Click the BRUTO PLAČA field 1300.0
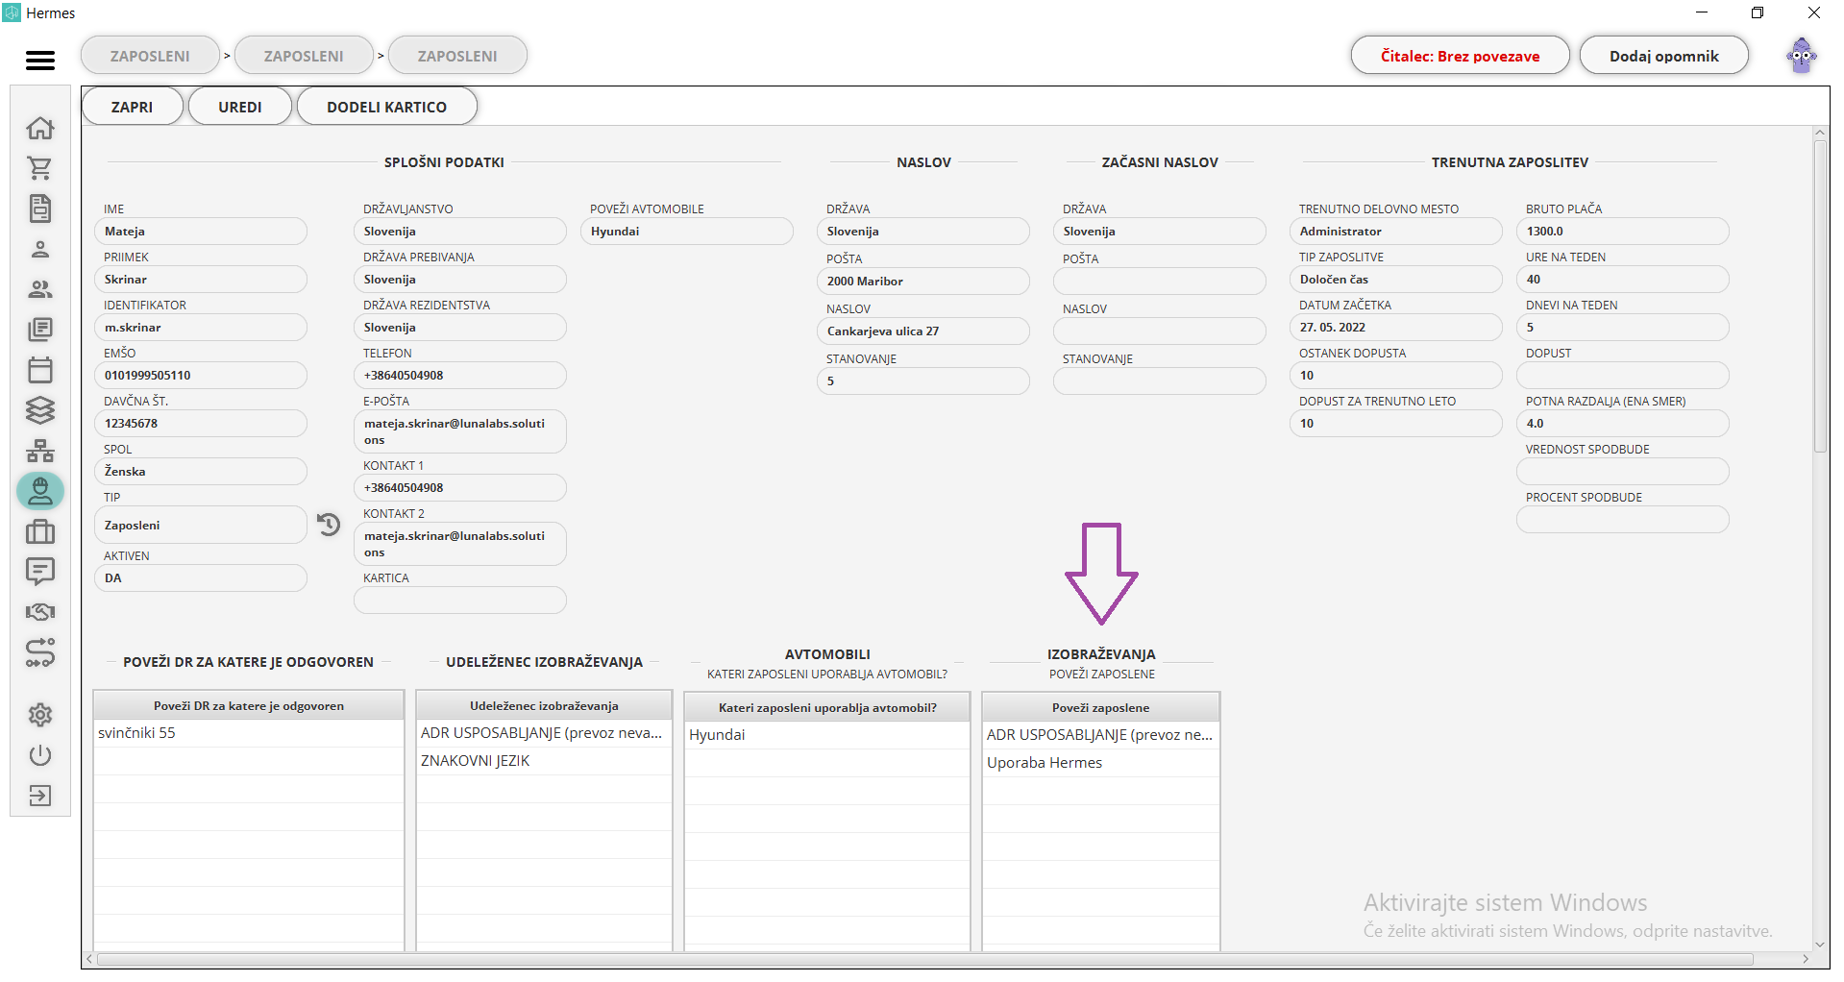Screen dimensions: 1844x982 [1623, 232]
